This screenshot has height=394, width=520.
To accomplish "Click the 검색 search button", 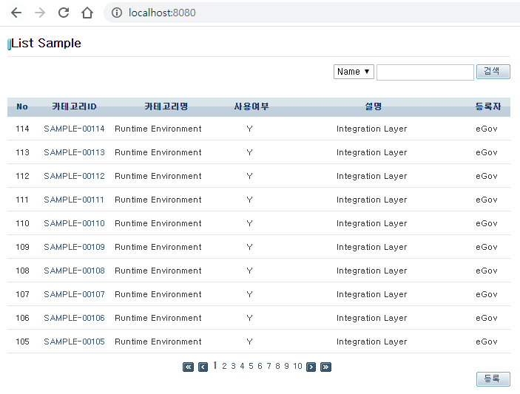I will (493, 72).
